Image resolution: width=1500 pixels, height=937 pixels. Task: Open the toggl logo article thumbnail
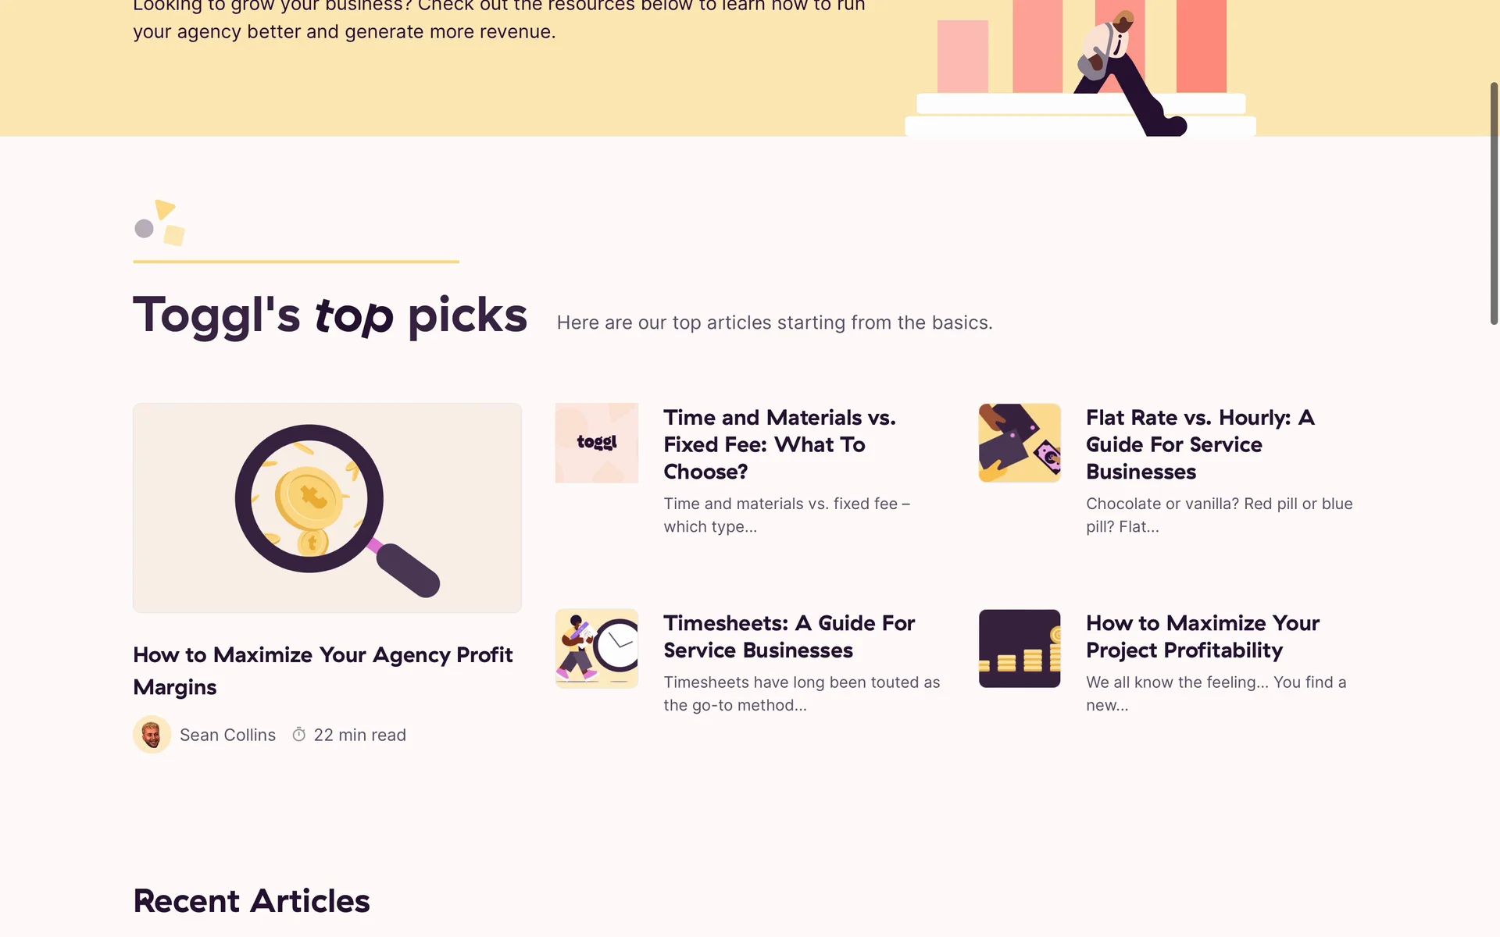click(596, 443)
